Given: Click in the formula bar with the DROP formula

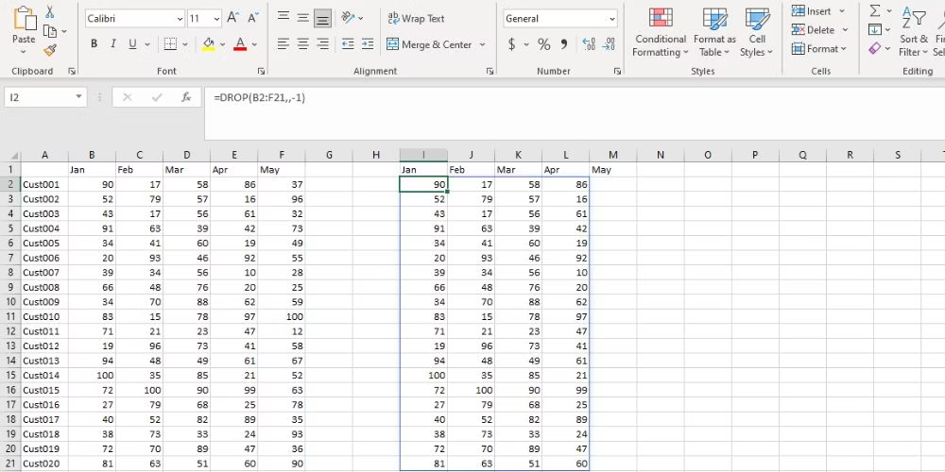Looking at the screenshot, I should coord(575,114).
